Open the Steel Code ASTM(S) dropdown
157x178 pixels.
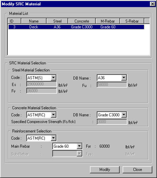41,78
